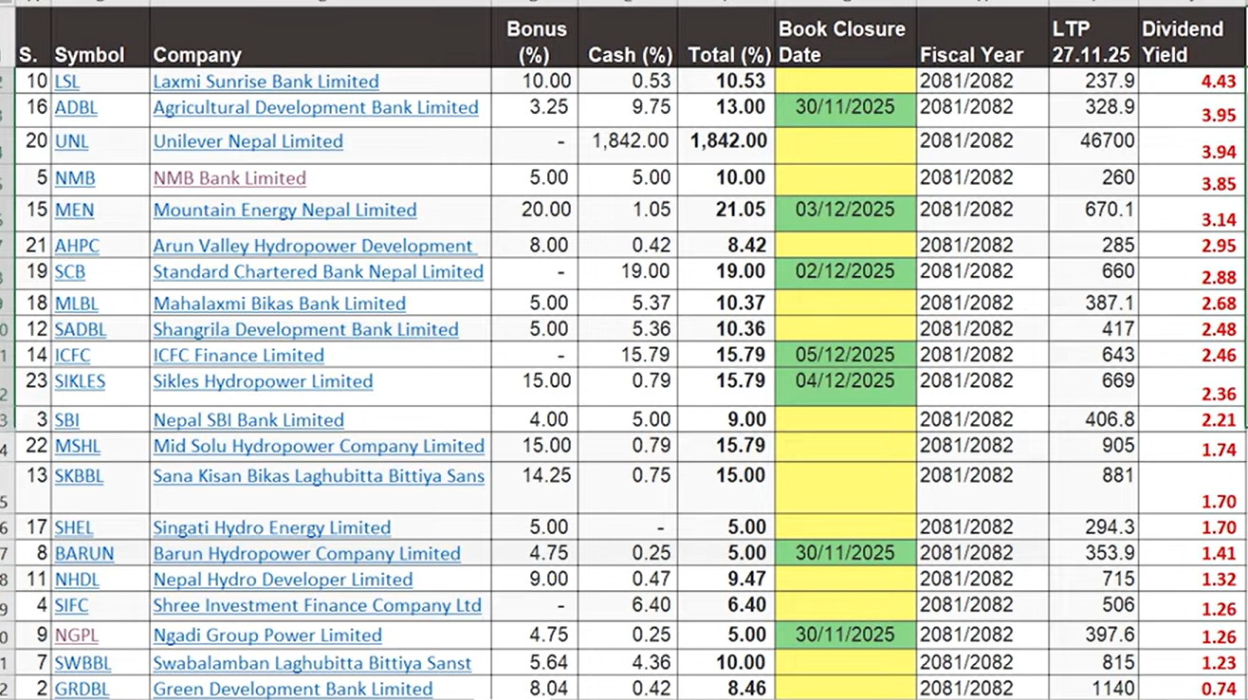
Task: Click the Cash (%) column header
Action: 629,55
